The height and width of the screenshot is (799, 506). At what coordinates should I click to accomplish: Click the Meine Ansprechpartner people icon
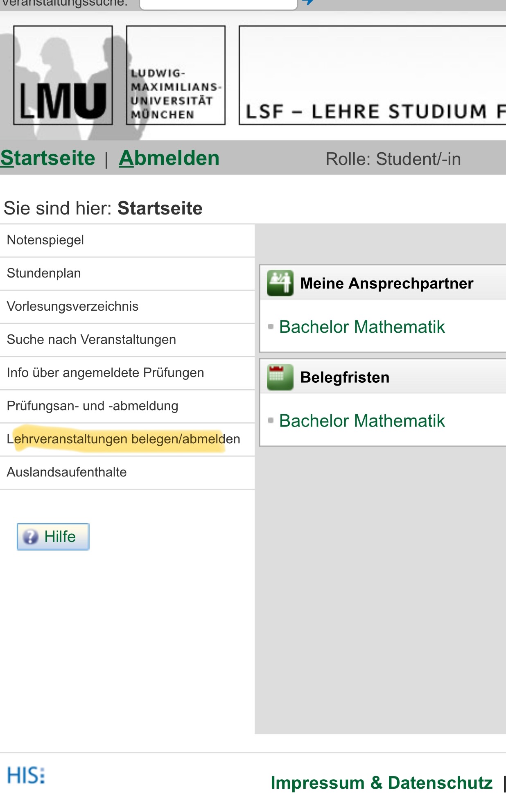click(280, 283)
